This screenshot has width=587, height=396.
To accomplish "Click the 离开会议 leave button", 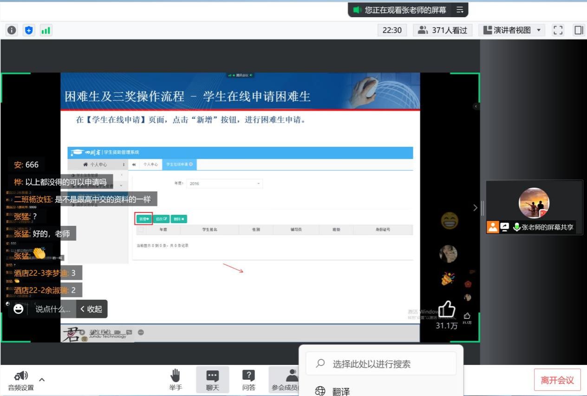I will click(x=557, y=380).
